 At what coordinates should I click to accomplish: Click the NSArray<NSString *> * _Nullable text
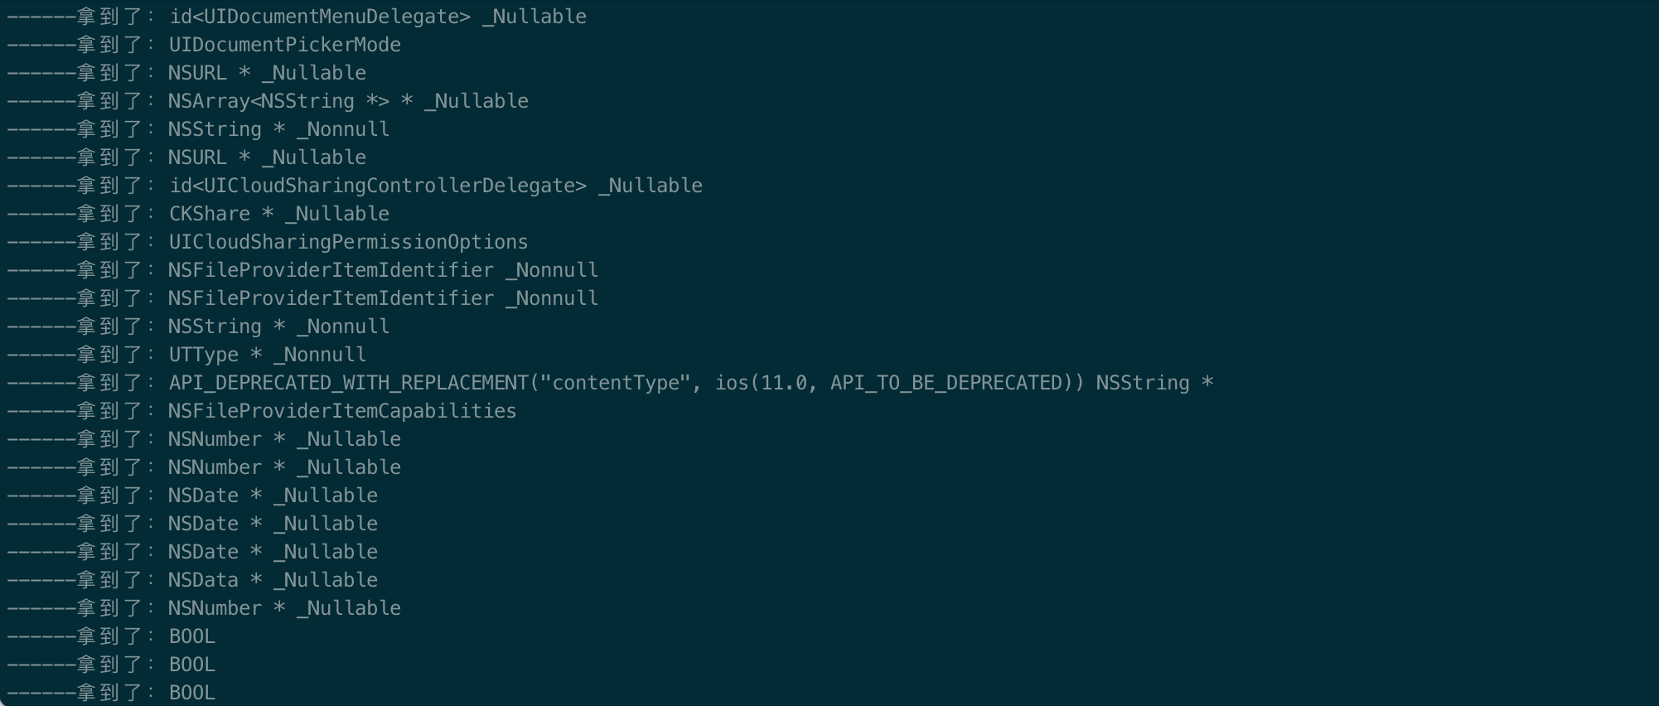348,101
